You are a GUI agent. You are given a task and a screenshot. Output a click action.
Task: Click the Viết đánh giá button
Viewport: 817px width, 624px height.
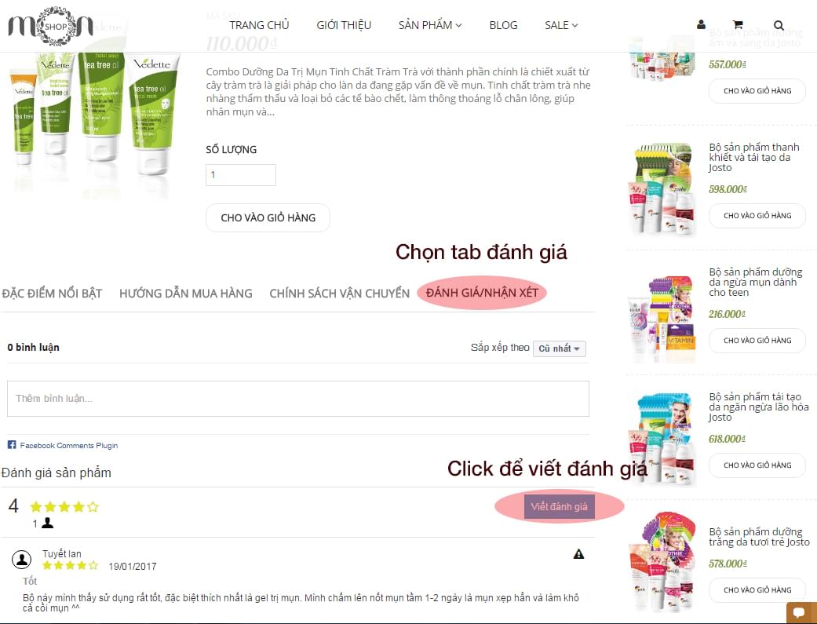(559, 506)
